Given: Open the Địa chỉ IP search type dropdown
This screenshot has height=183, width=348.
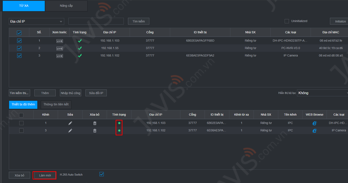Looking at the screenshot, I should tap(37, 21).
